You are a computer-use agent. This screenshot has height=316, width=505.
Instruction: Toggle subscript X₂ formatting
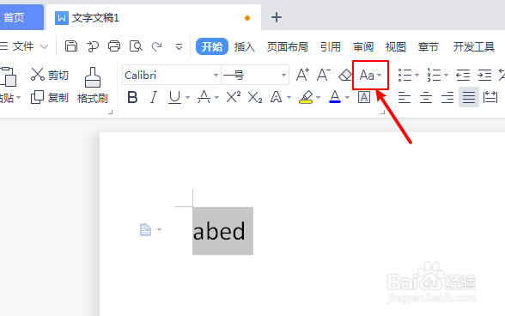pos(255,97)
